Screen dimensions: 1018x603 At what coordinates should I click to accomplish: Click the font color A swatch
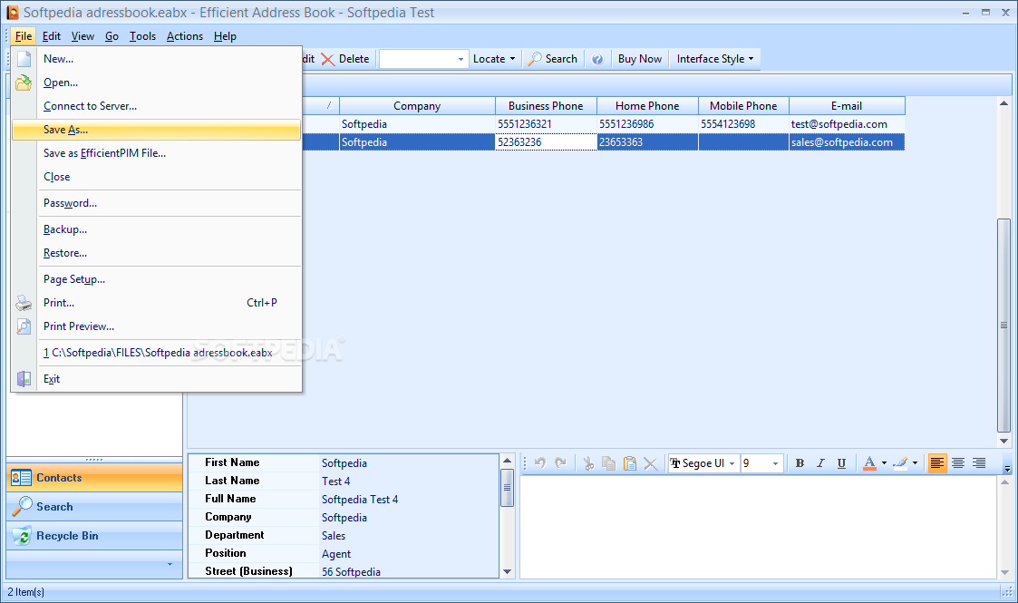(870, 463)
